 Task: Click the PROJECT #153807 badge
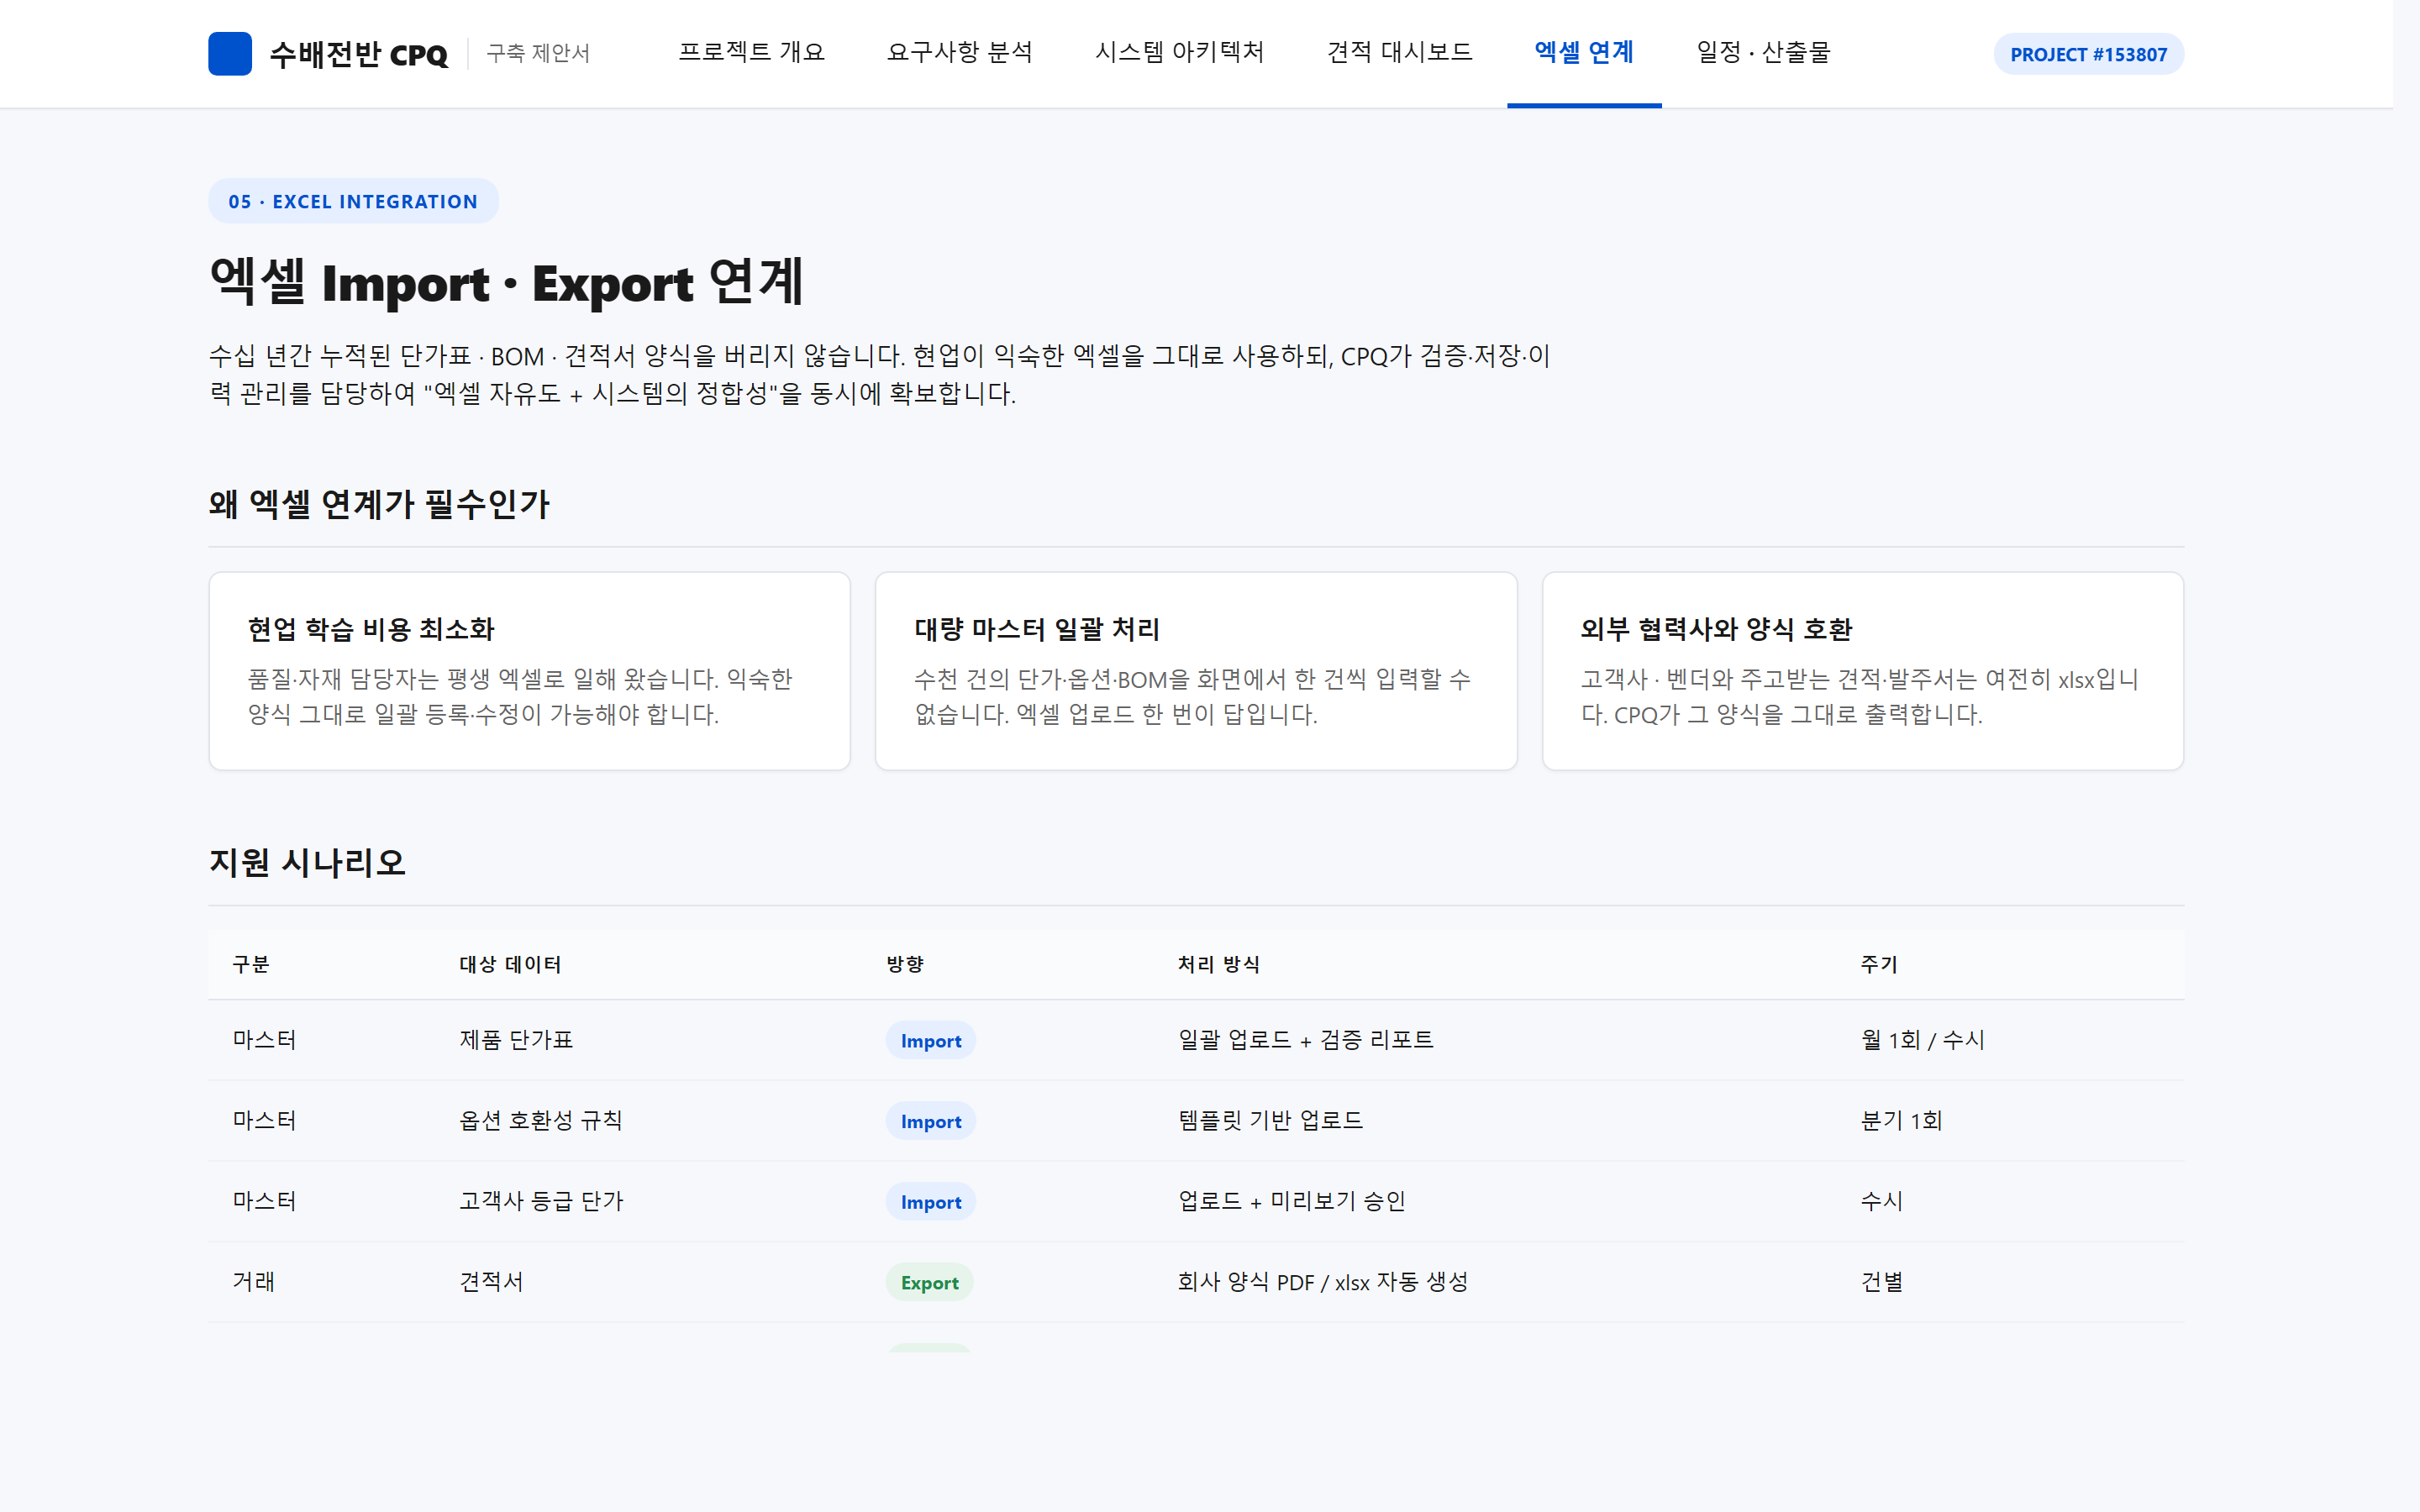[2088, 54]
